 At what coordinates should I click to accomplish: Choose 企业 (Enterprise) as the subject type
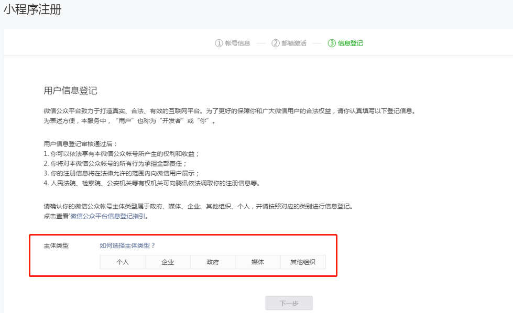coord(167,262)
